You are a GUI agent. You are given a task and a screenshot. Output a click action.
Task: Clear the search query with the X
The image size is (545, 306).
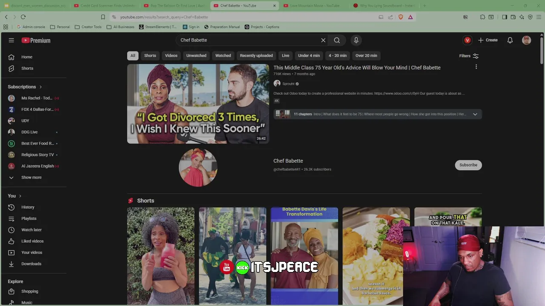point(323,40)
